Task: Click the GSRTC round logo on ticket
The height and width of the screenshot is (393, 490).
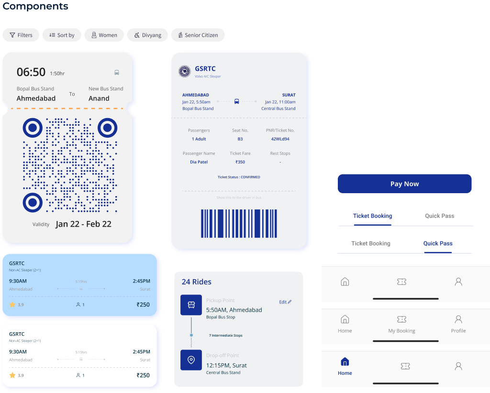Action: [185, 72]
